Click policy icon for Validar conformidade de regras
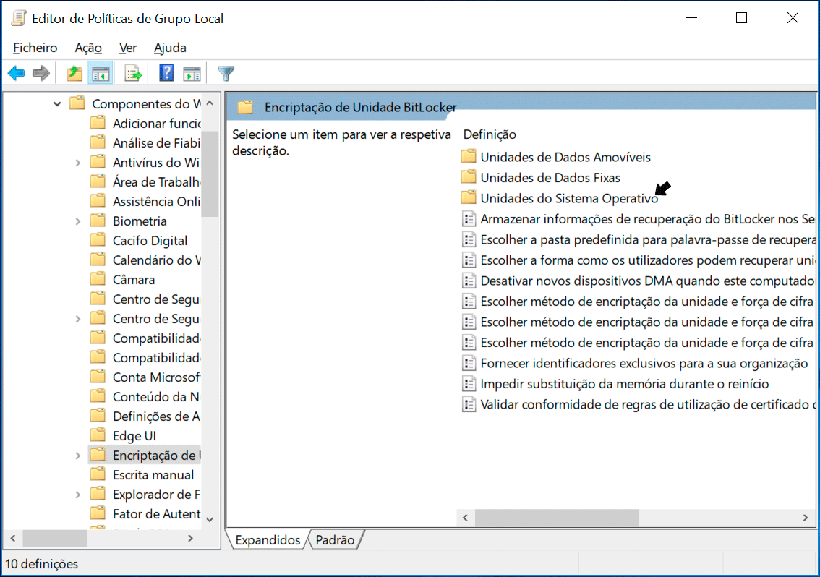 point(469,404)
